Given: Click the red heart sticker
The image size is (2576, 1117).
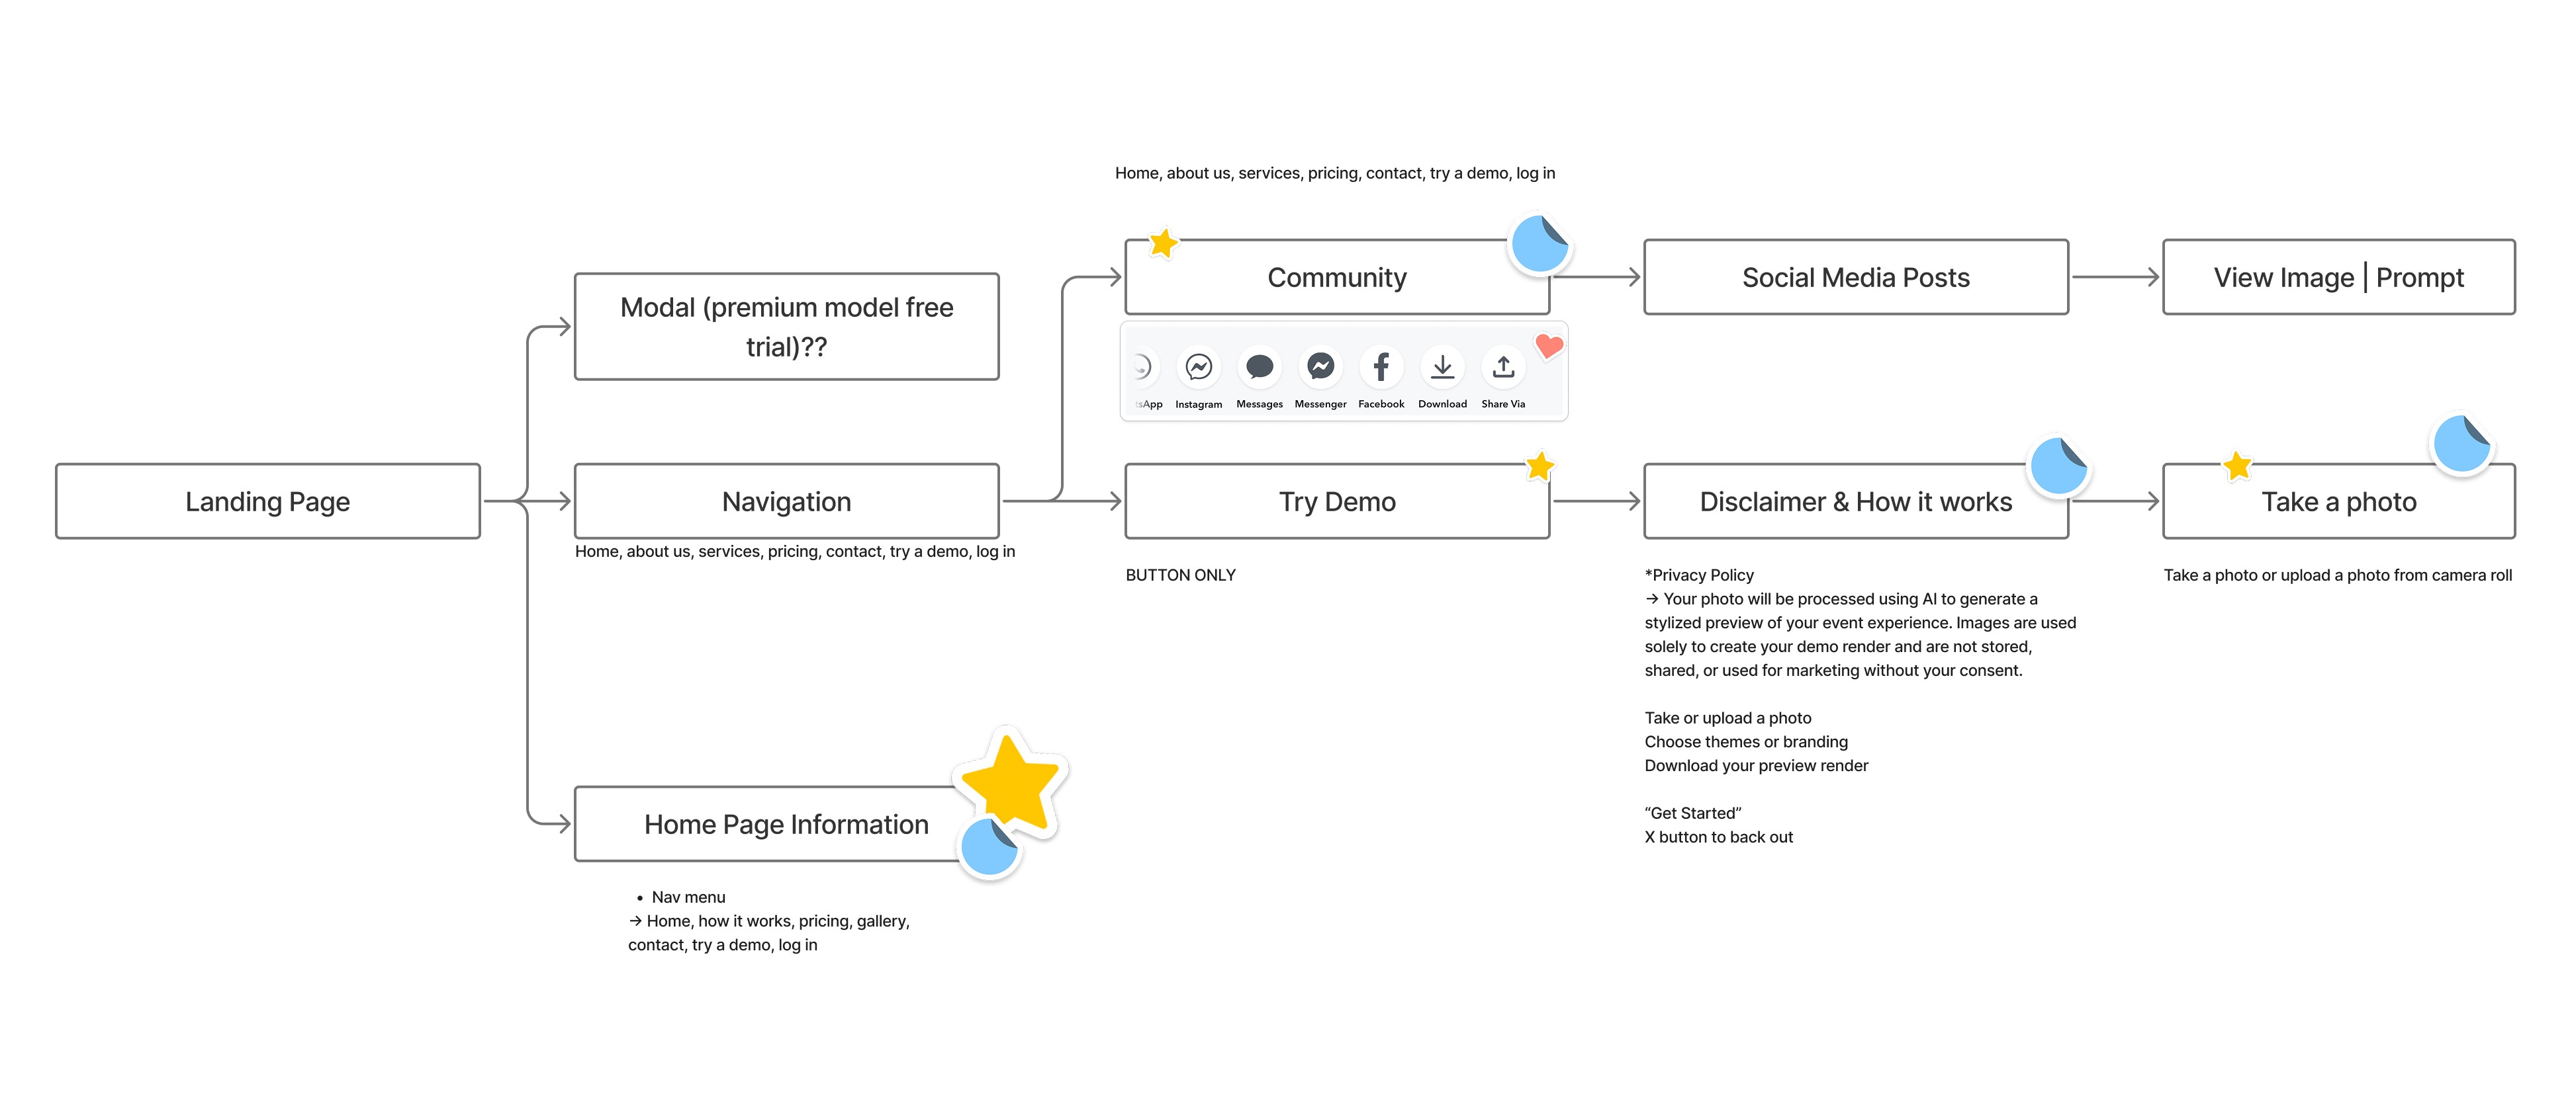Looking at the screenshot, I should 1549,346.
